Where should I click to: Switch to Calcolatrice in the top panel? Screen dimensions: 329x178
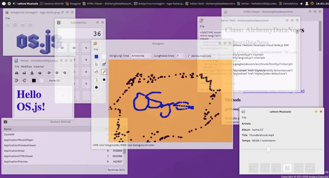tap(288, 4)
